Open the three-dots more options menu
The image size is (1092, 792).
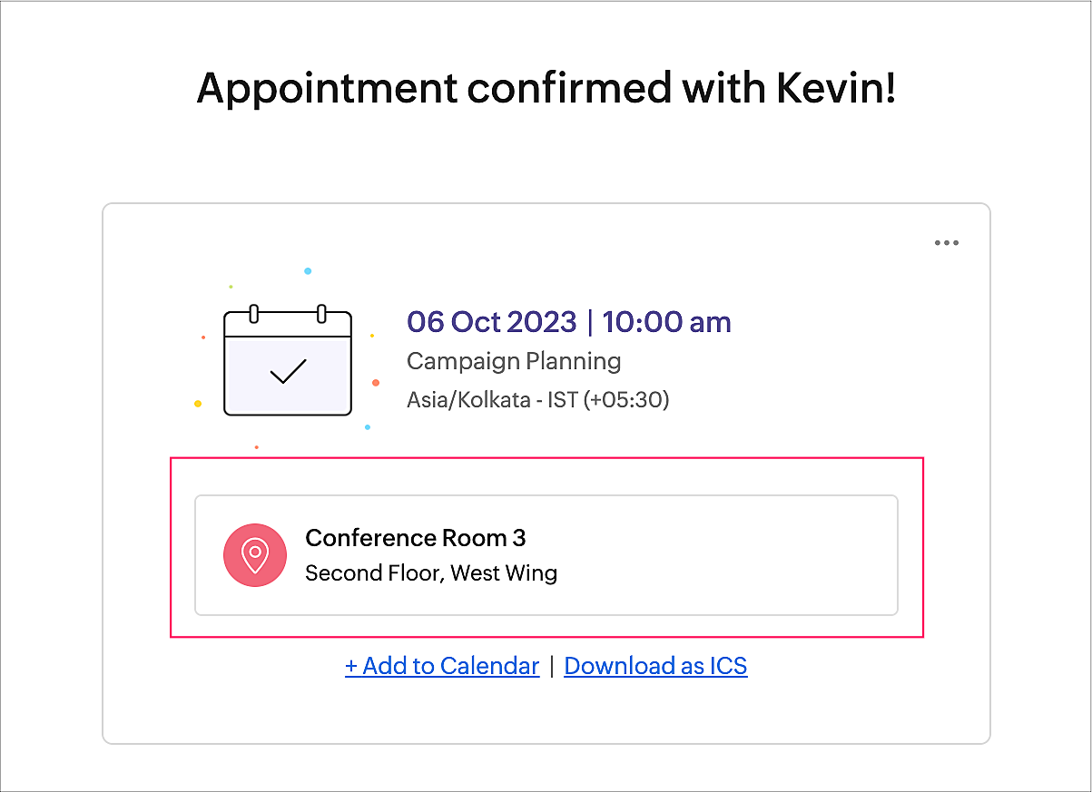click(946, 243)
